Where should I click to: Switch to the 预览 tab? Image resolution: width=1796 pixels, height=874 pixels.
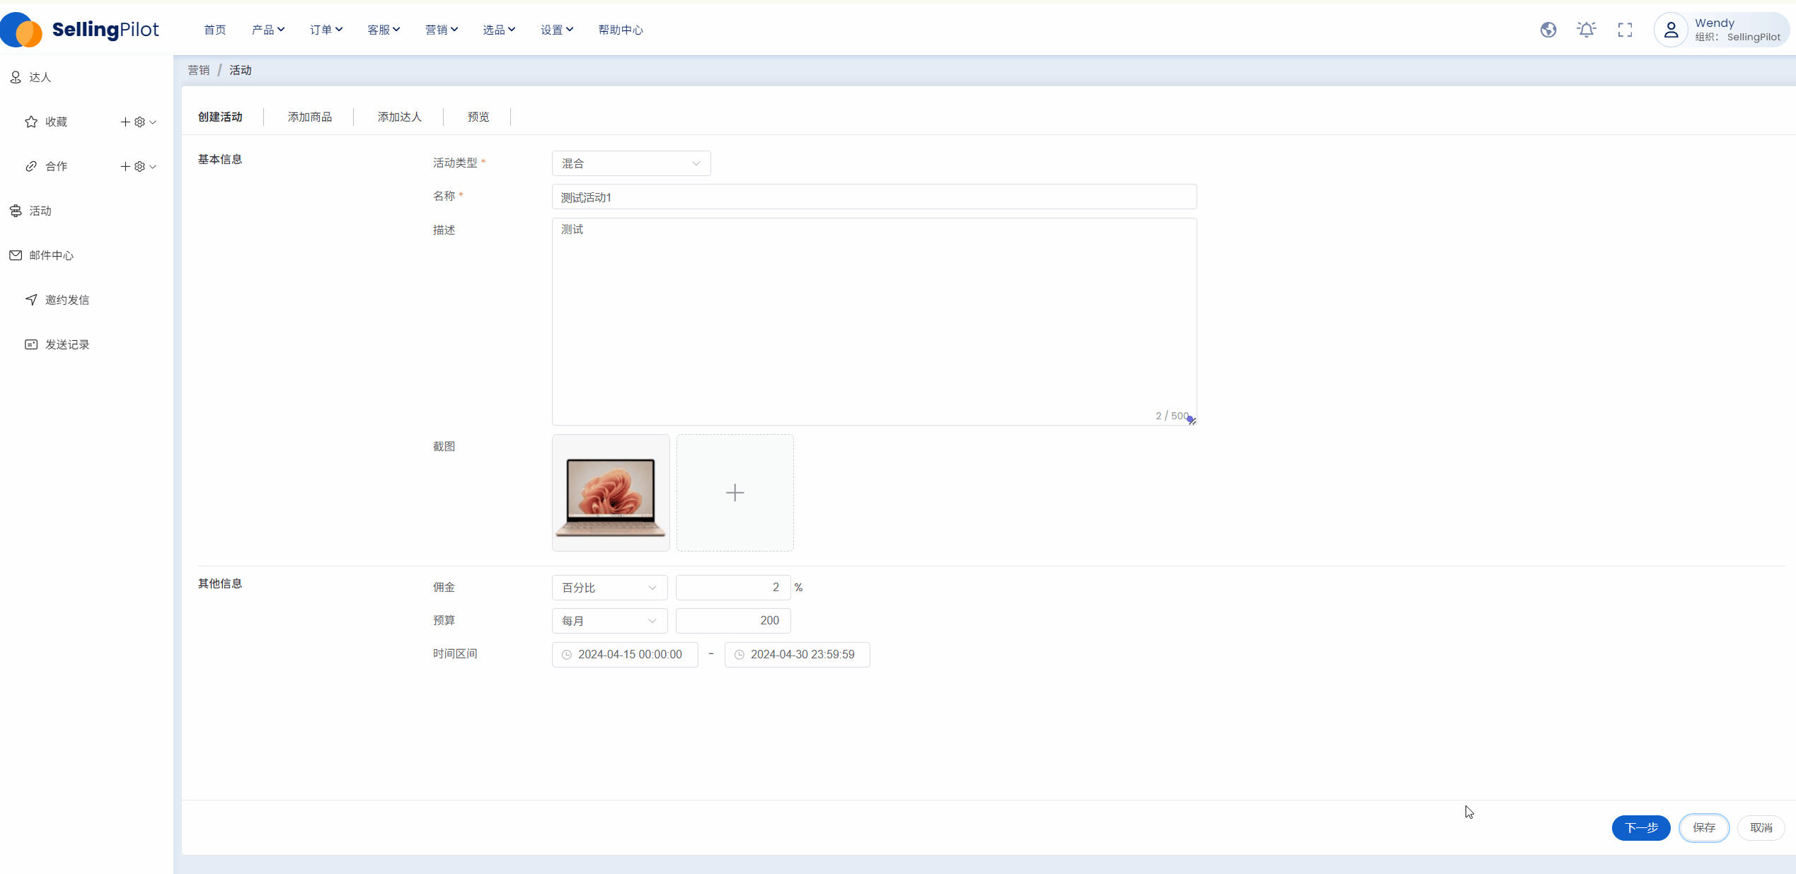click(478, 117)
